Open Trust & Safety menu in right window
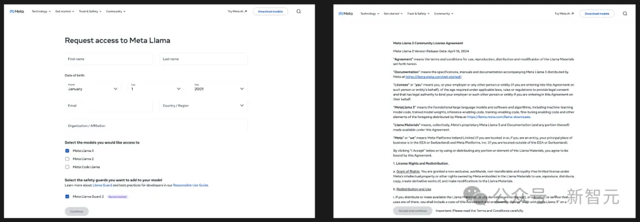This screenshot has width=640, height=222. coord(418,14)
